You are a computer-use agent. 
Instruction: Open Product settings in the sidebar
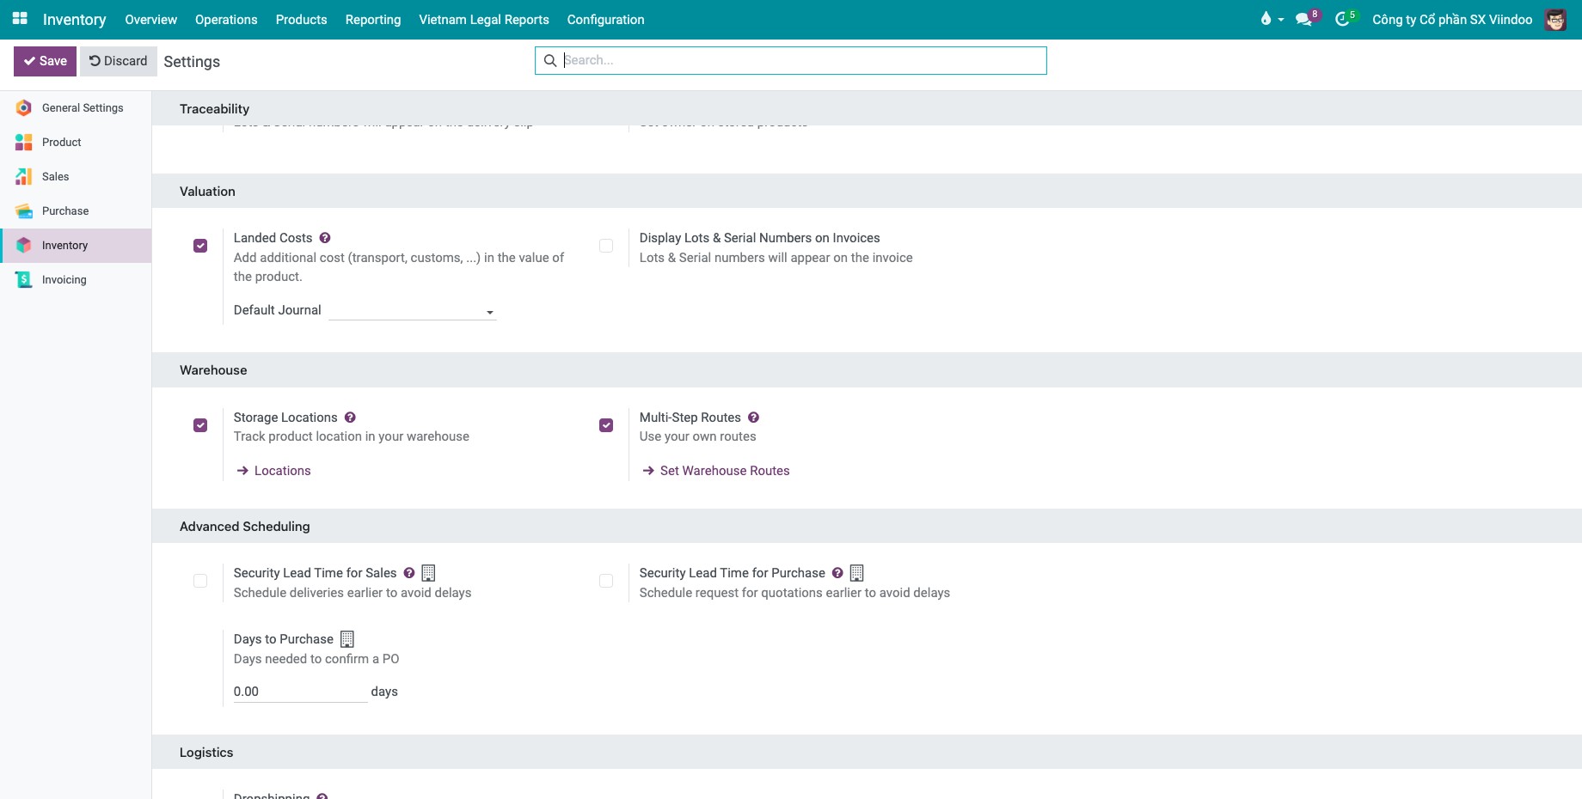pos(76,143)
